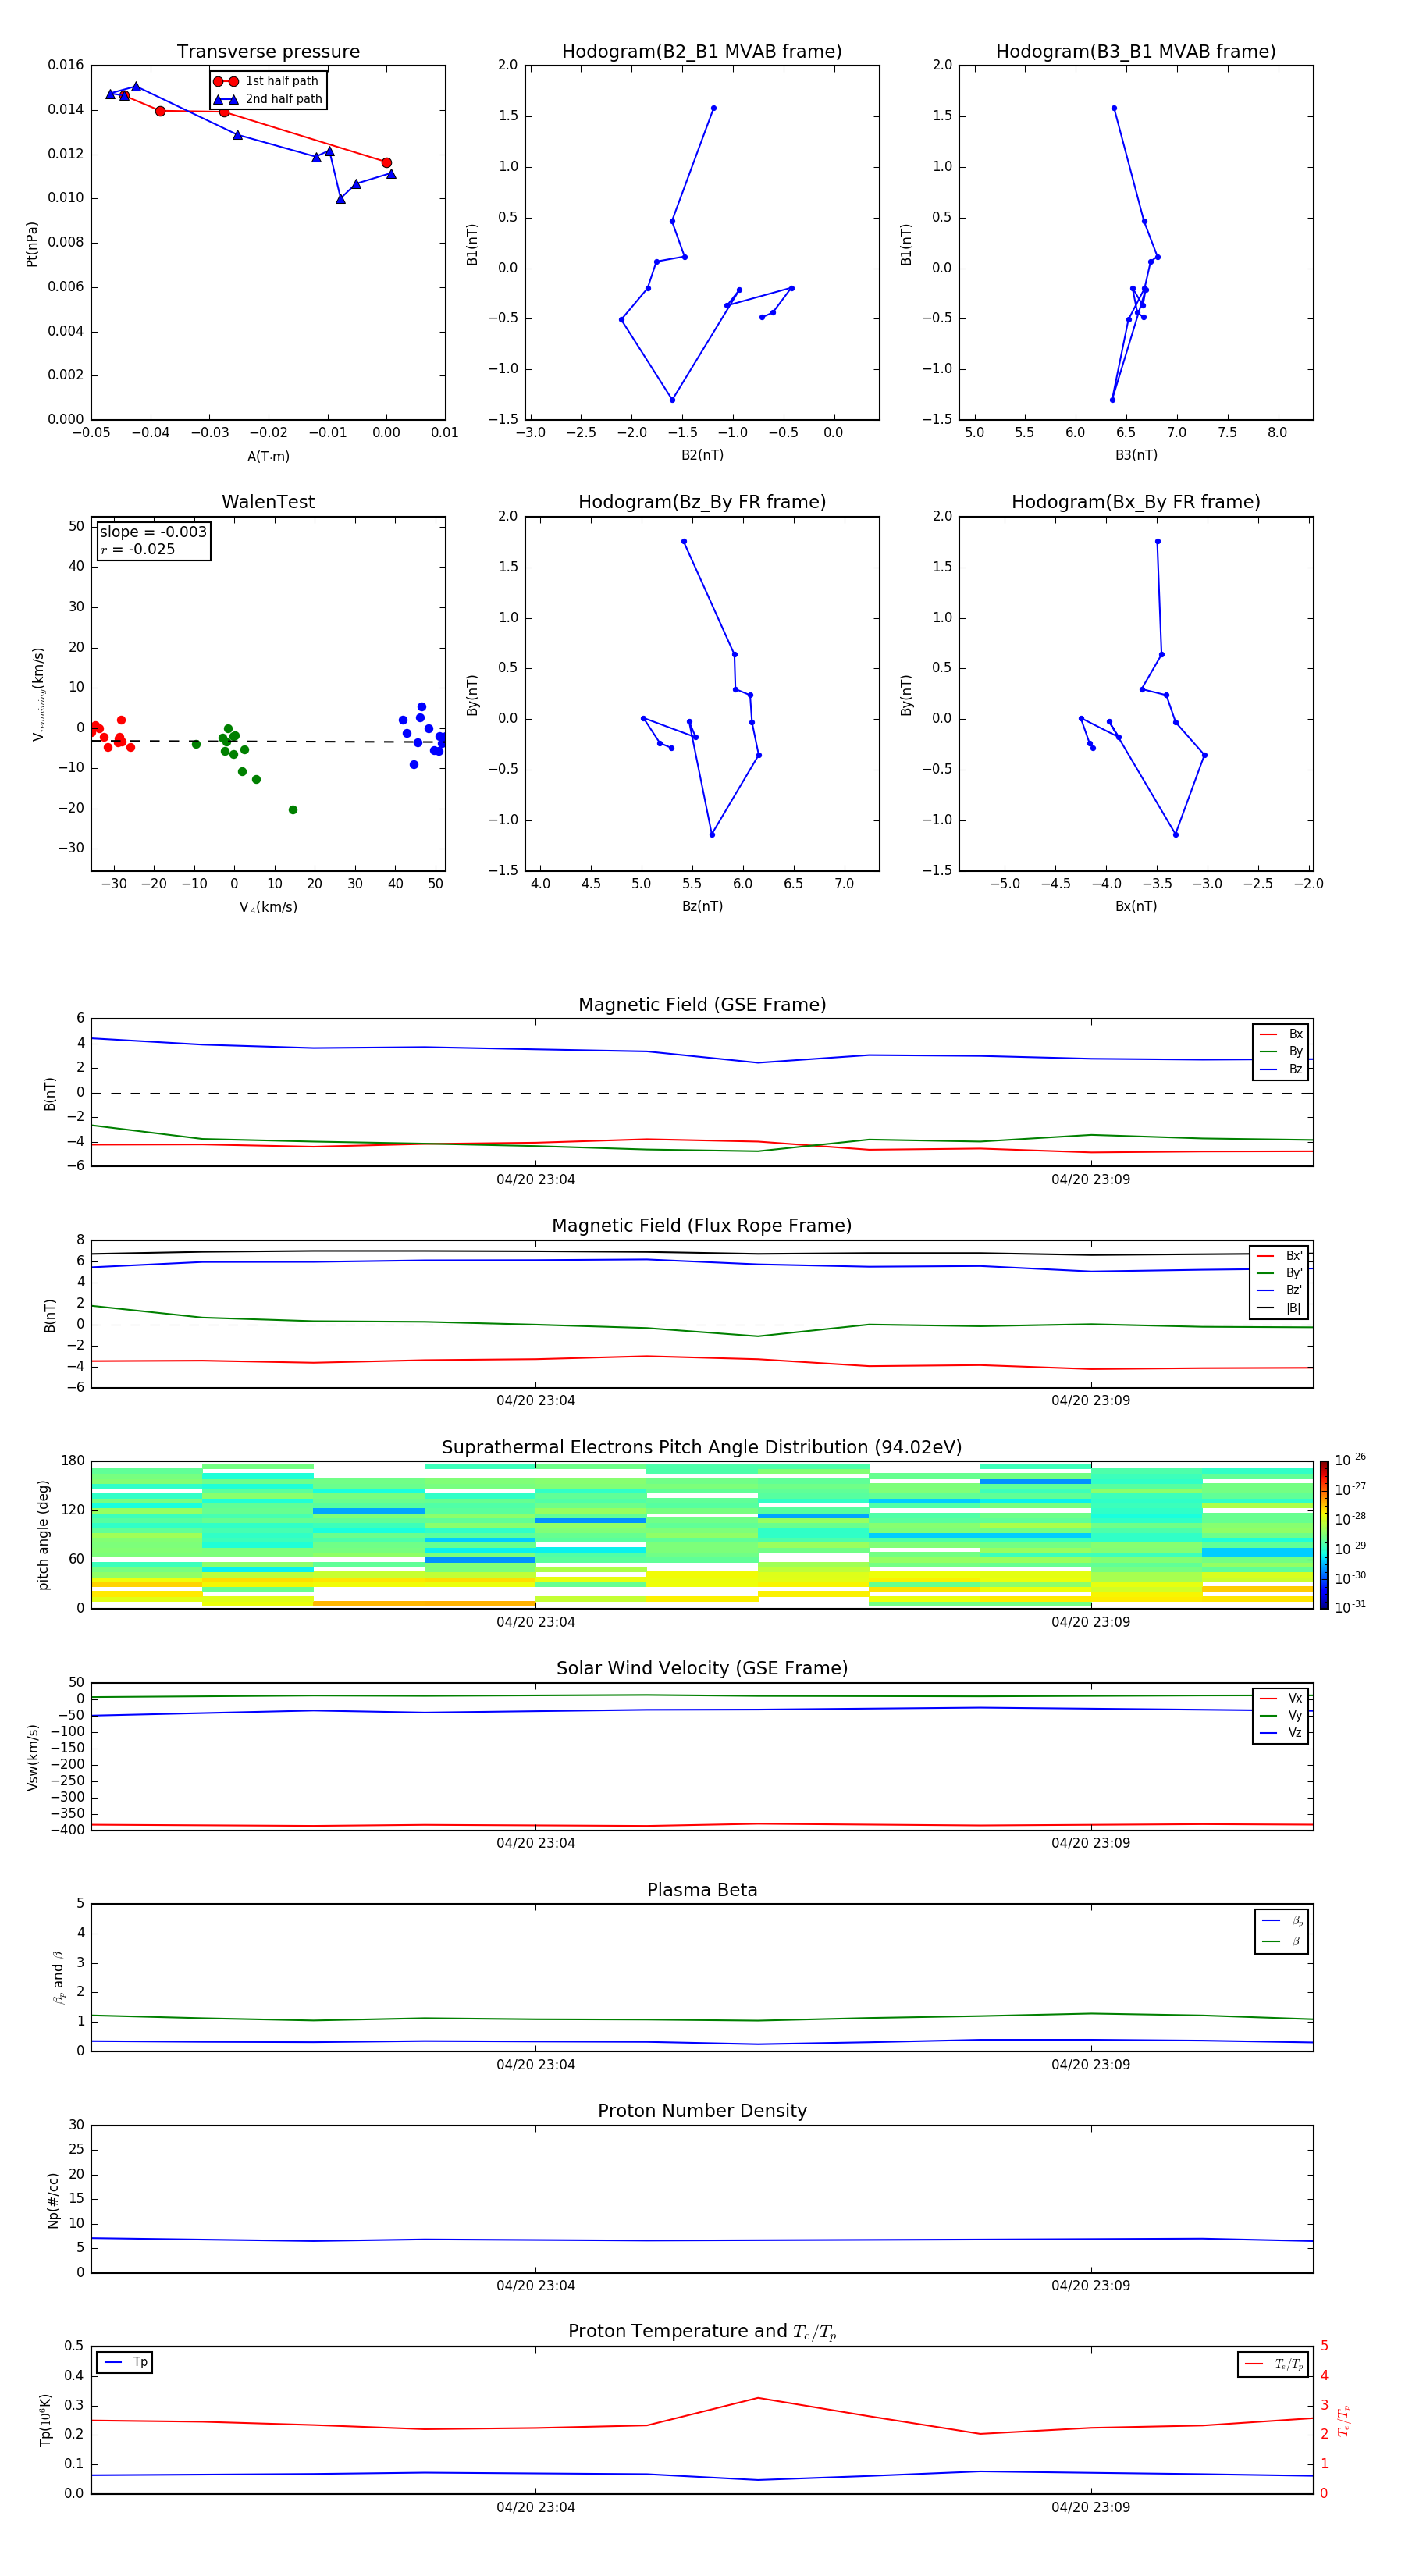Click the lowest green point in WalenTest
1405x2576 pixels.
(x=293, y=810)
